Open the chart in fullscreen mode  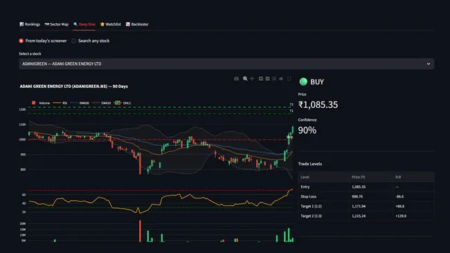(x=289, y=79)
